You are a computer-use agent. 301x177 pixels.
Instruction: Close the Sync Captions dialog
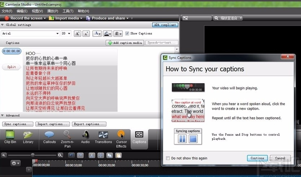click(x=288, y=56)
